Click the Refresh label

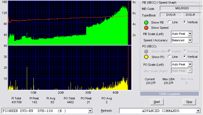pyautogui.click(x=106, y=111)
